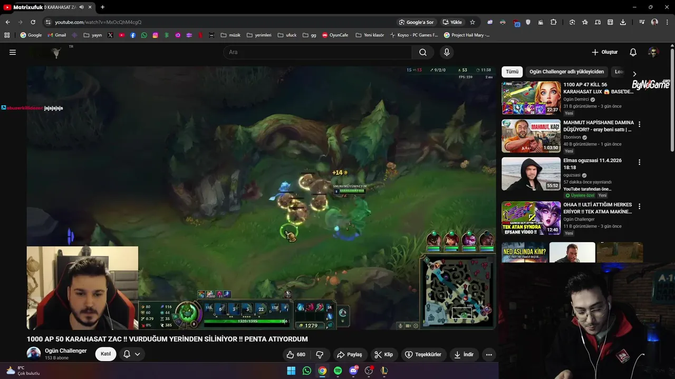Open the Windows Start menu
The width and height of the screenshot is (675, 379).
point(291,371)
